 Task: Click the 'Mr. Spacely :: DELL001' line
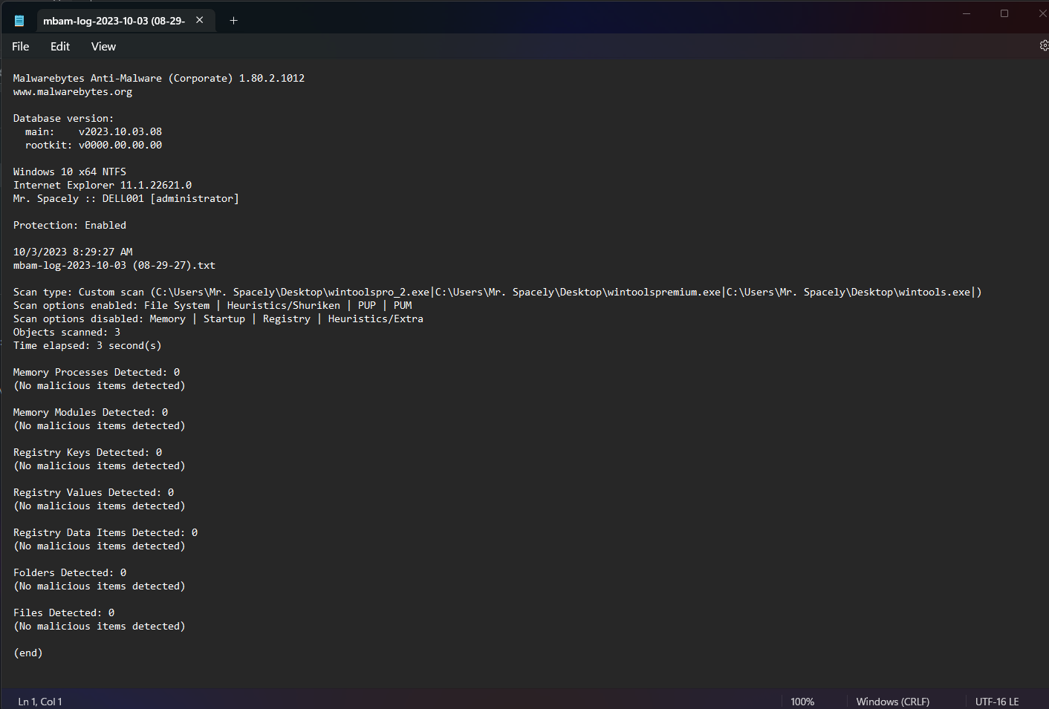(x=126, y=199)
